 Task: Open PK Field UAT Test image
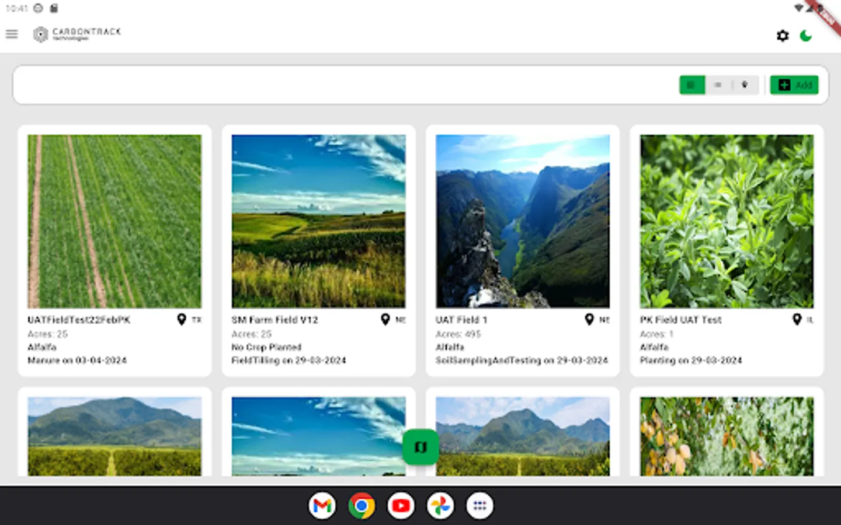pos(727,222)
